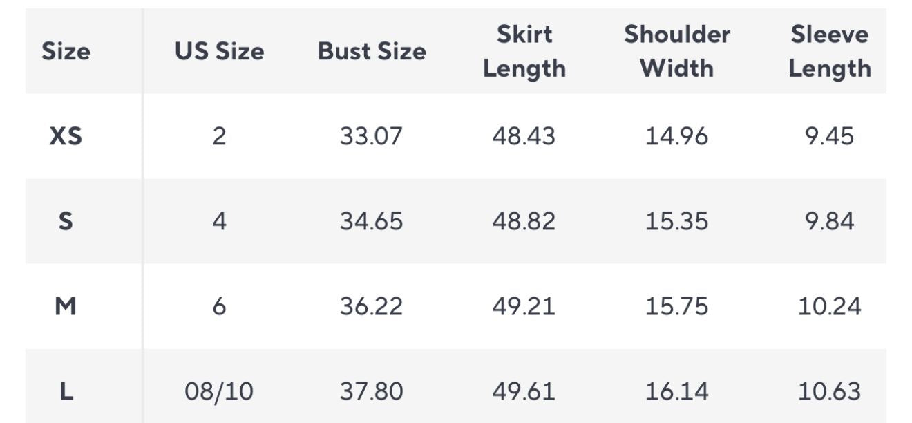The width and height of the screenshot is (912, 423).
Task: Click the Sleeve Length header
Action: (x=829, y=51)
